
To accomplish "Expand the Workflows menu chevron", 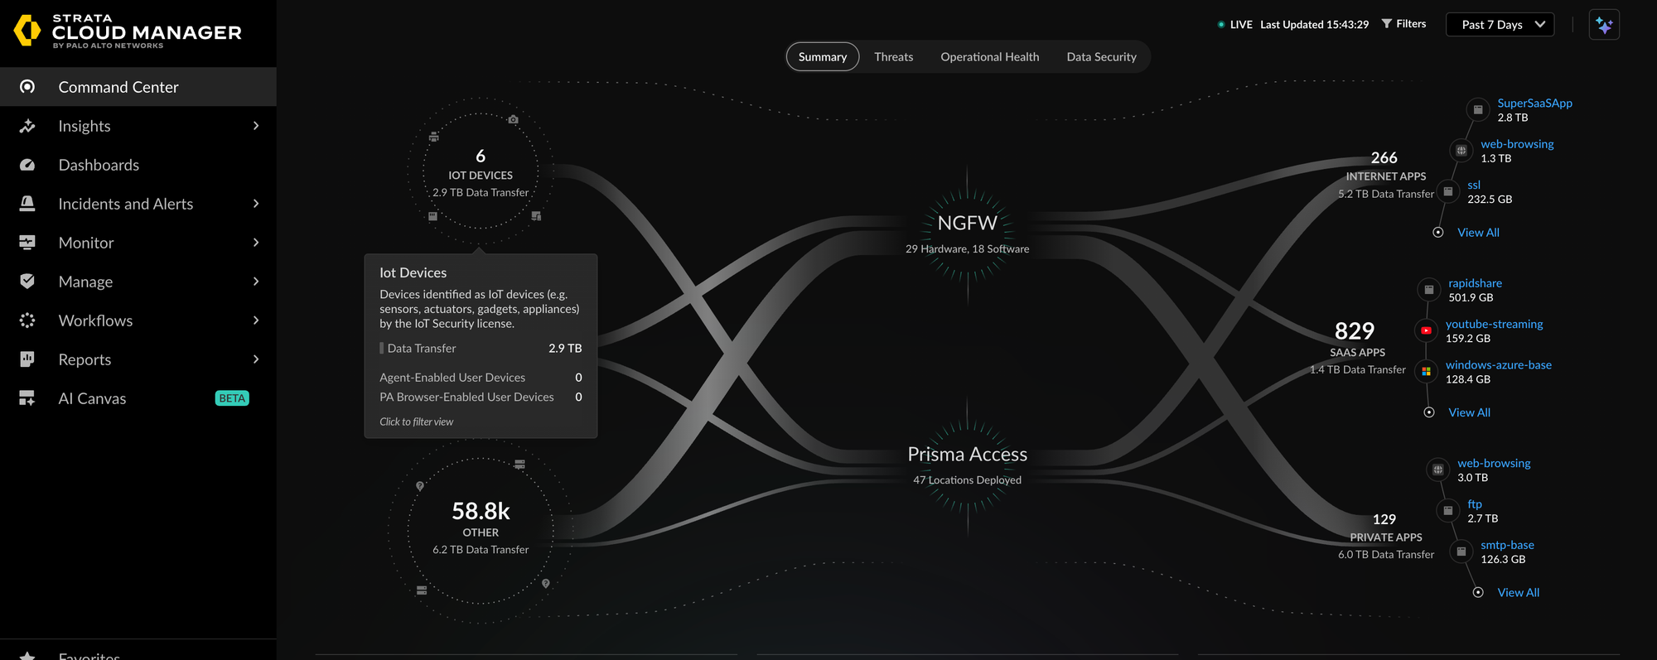I will (x=256, y=320).
